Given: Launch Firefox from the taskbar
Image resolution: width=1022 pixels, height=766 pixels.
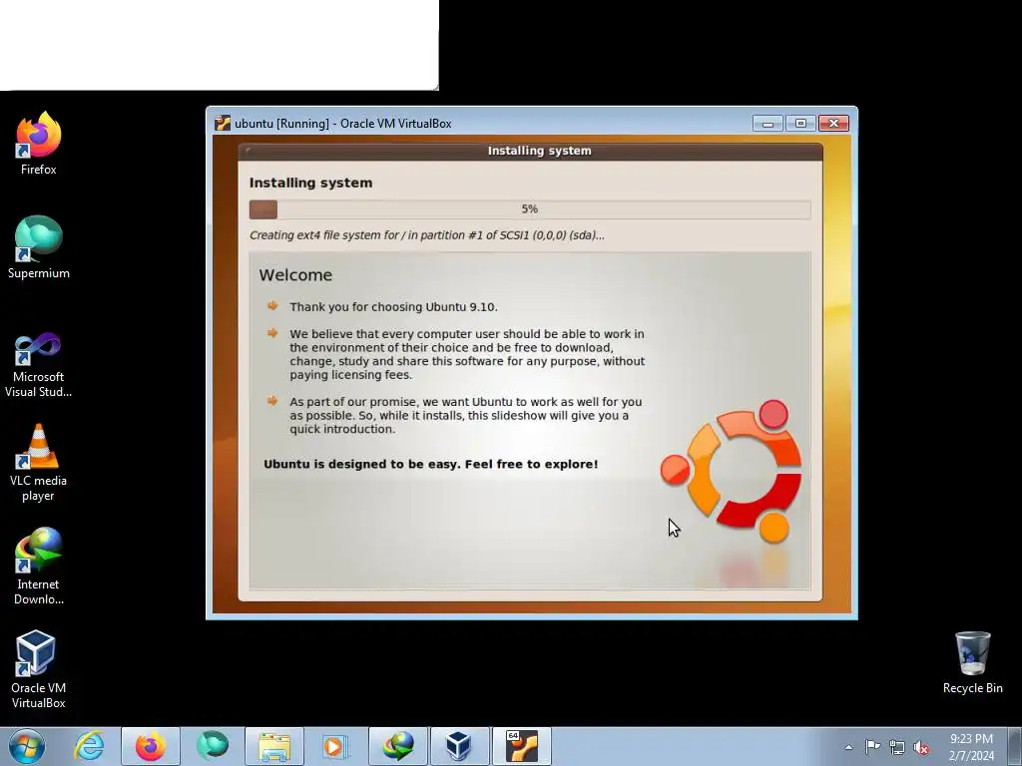Looking at the screenshot, I should 151,746.
